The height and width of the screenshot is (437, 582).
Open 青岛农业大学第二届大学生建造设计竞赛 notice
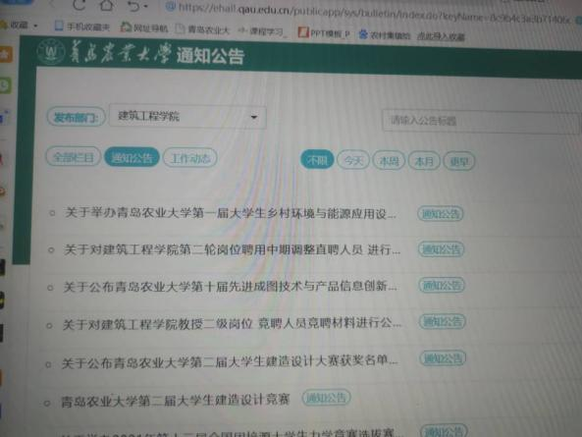[176, 401]
